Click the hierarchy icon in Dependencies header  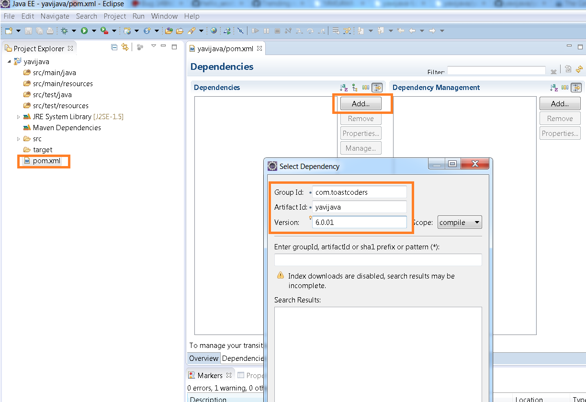coord(355,88)
